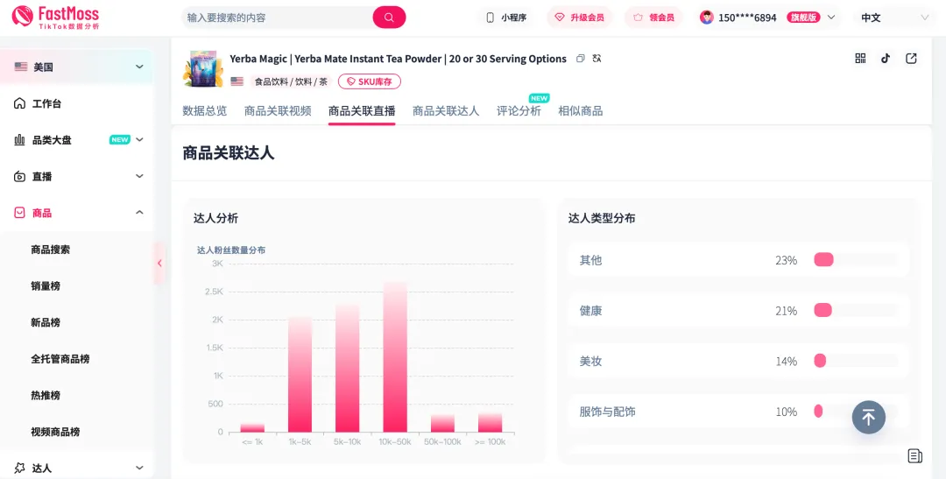Click the 小程序 button
The image size is (946, 479).
click(x=506, y=18)
